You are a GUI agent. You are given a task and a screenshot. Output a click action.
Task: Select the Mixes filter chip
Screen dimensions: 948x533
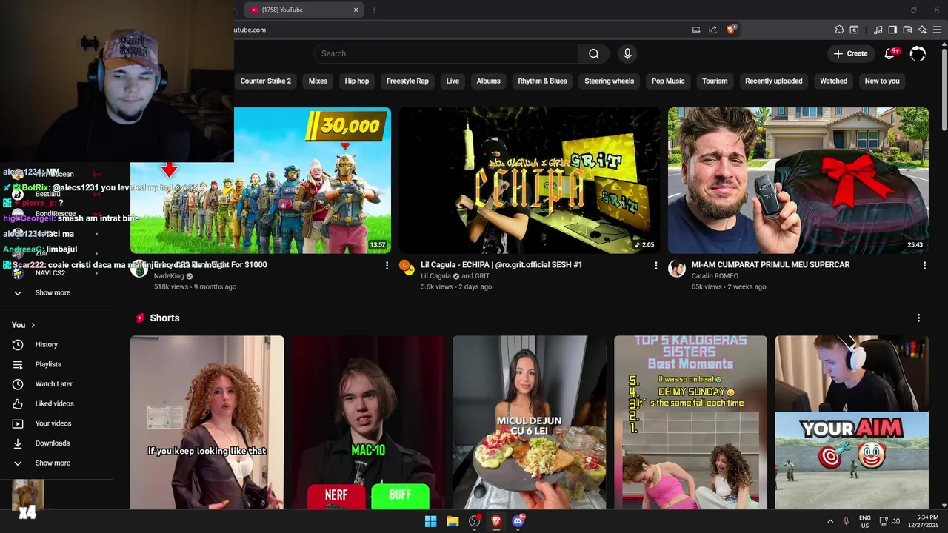pyautogui.click(x=318, y=81)
